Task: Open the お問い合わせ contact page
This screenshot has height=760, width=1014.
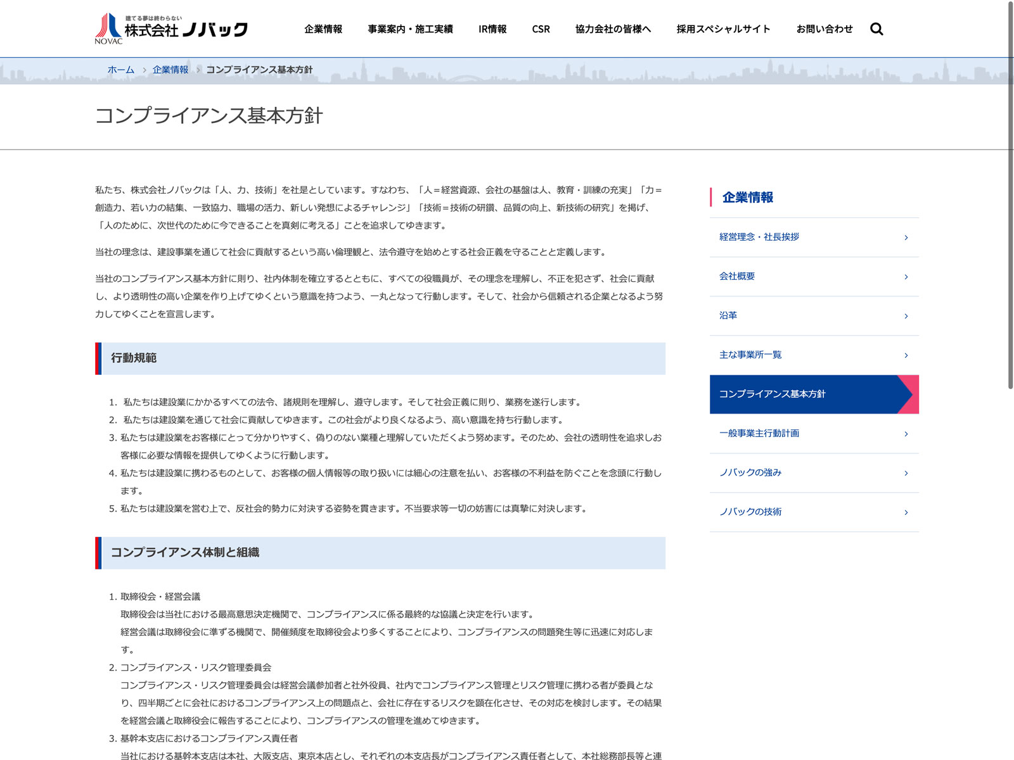Action: 825,29
